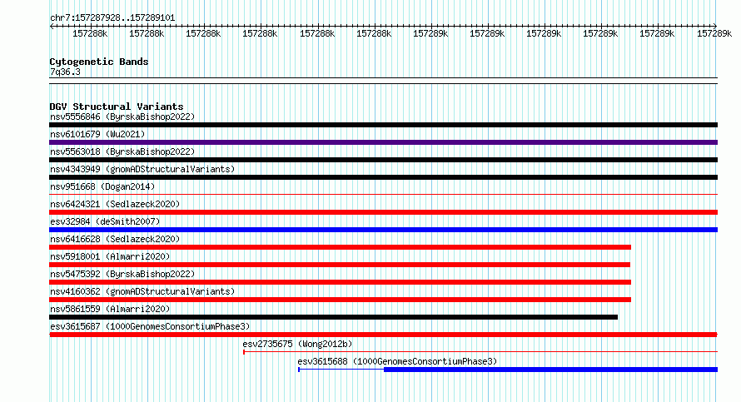Open variant nsv5918001 (Almarri2020) label
The width and height of the screenshot is (741, 402).
110,256
